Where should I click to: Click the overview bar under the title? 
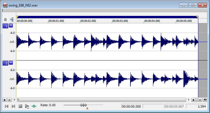pyautogui.click(x=105, y=11)
